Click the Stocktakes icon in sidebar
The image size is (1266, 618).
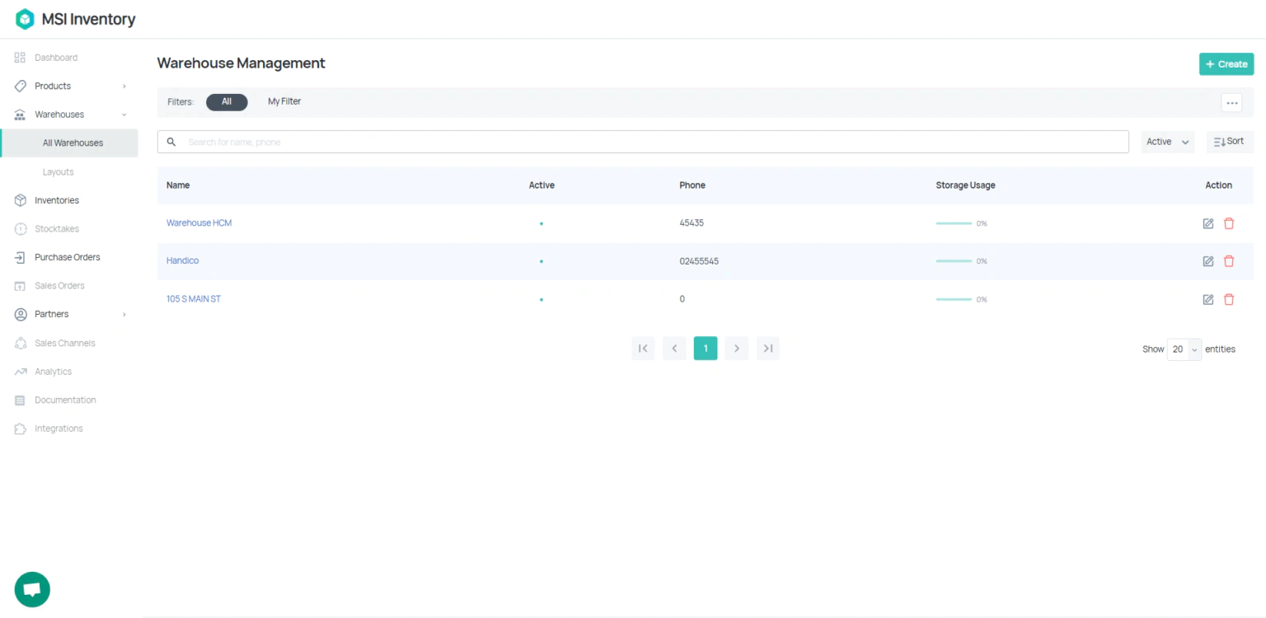[21, 229]
